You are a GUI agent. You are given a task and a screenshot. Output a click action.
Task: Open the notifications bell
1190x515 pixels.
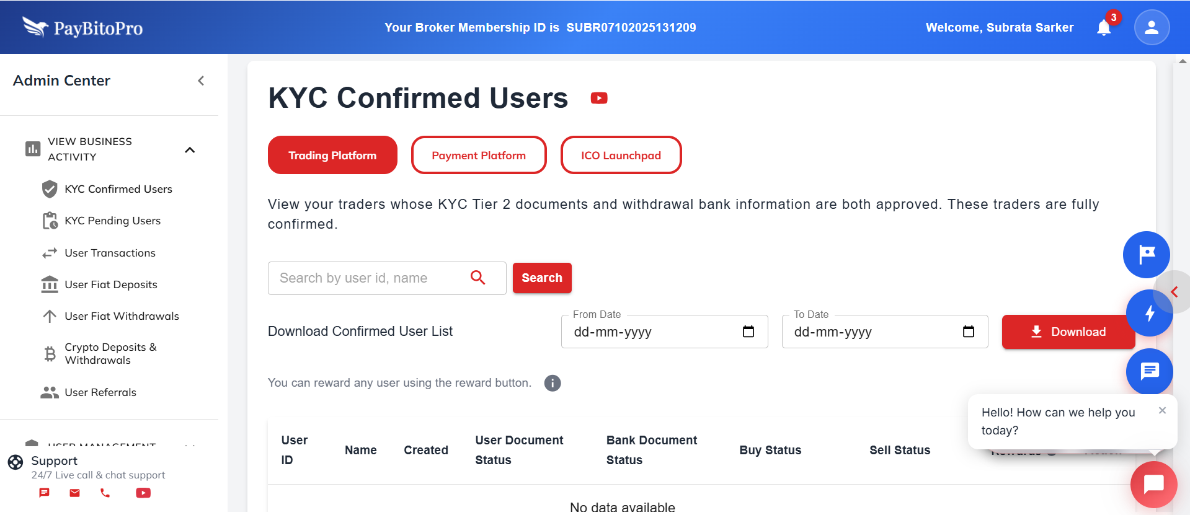pos(1104,28)
